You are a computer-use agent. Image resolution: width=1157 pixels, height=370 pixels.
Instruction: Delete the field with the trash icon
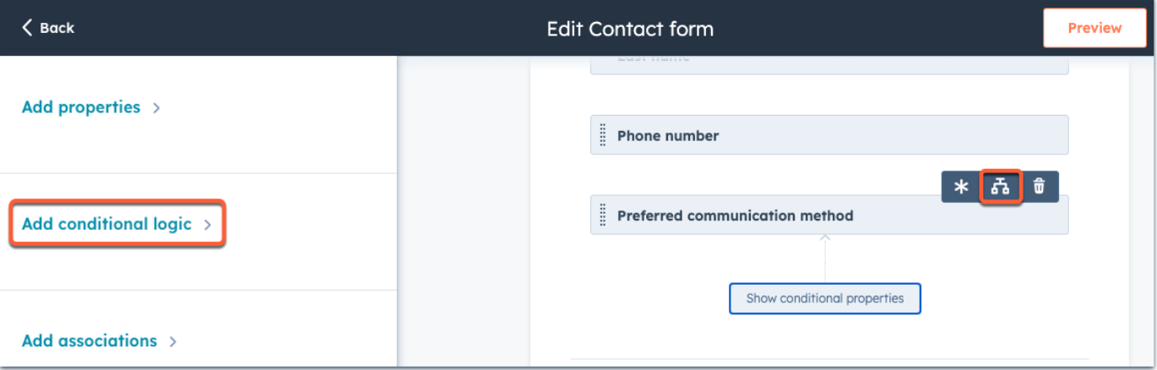tap(1040, 188)
